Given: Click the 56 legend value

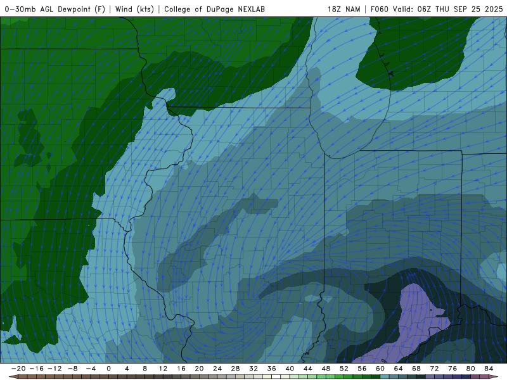Looking at the screenshot, I should coord(362,369).
